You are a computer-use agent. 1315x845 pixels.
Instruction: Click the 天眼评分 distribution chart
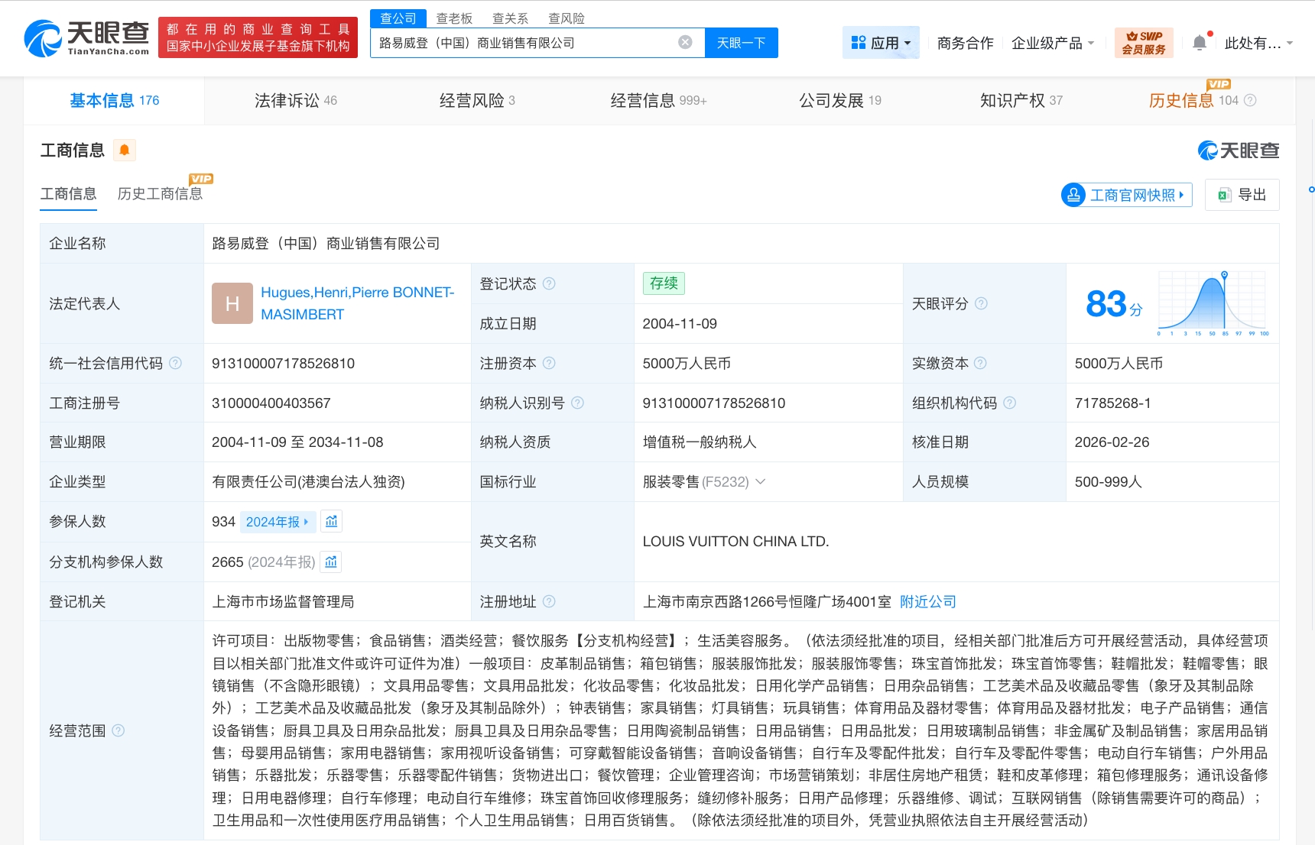pyautogui.click(x=1213, y=303)
